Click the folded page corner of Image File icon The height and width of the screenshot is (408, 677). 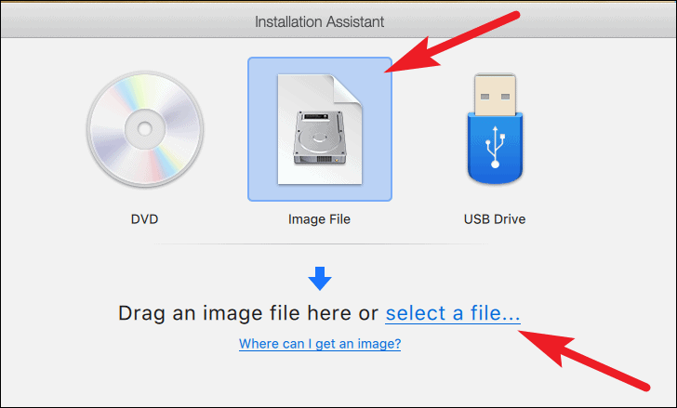pyautogui.click(x=348, y=88)
